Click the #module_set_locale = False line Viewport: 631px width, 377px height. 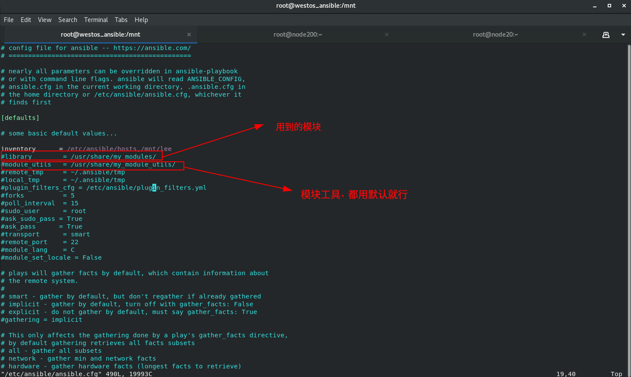coord(51,258)
